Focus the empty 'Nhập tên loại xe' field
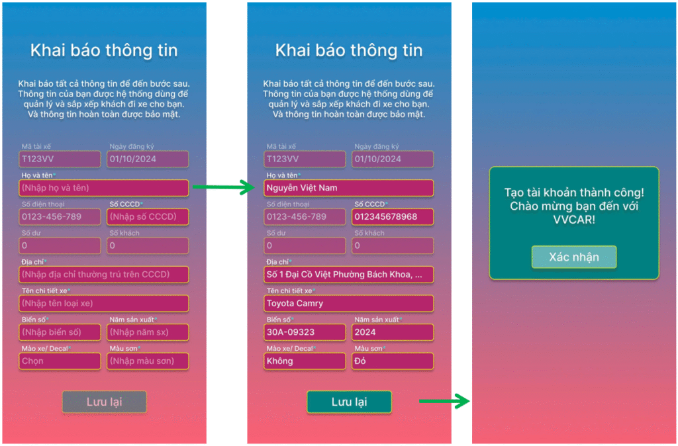 pyautogui.click(x=104, y=304)
